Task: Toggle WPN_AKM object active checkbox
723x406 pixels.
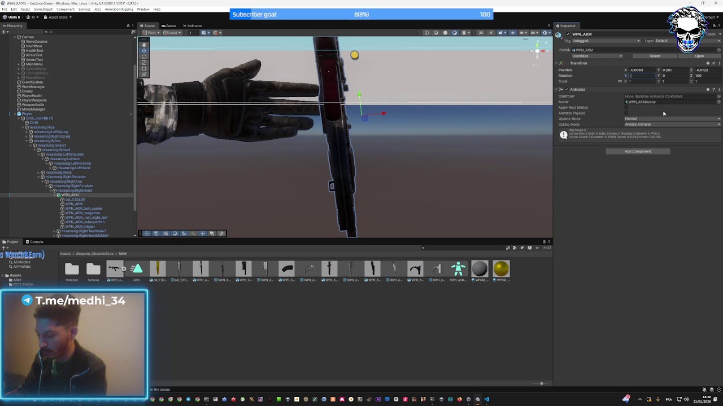Action: point(568,34)
